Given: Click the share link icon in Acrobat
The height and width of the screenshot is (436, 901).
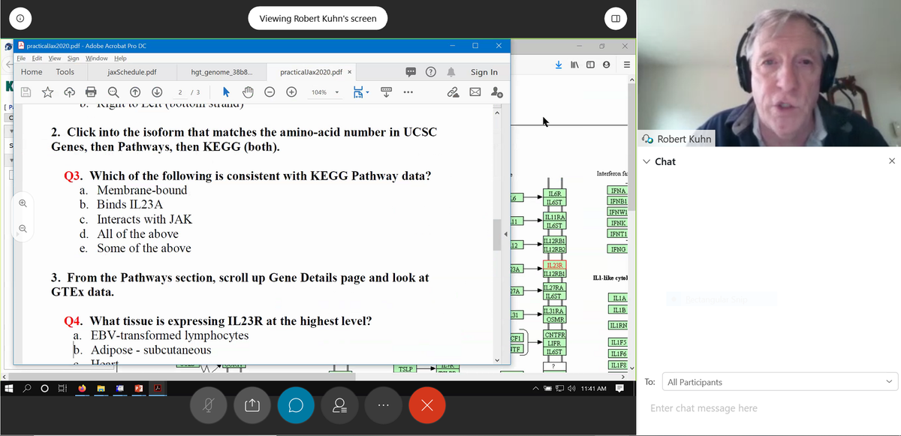Looking at the screenshot, I should (453, 92).
